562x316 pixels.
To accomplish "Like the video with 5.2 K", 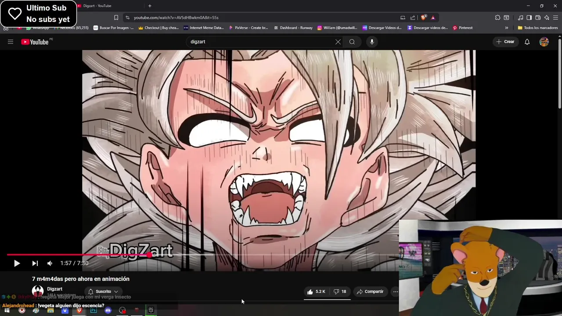I will coord(316,291).
